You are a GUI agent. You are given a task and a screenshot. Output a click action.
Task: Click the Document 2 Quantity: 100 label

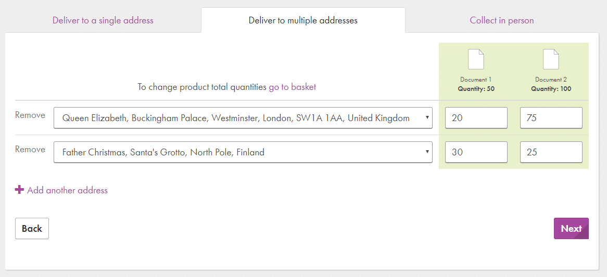point(551,89)
